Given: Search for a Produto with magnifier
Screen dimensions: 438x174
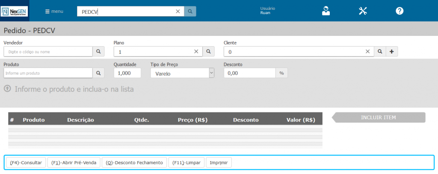Looking at the screenshot, I should point(98,73).
